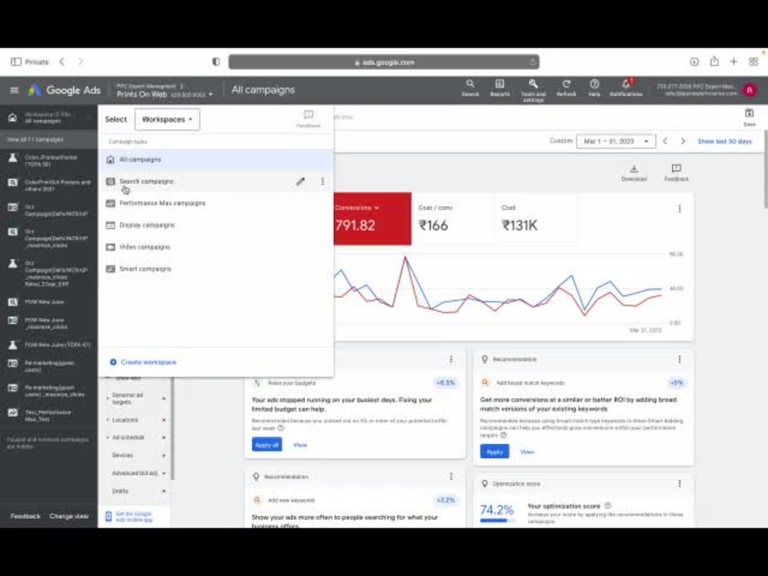768x576 pixels.
Task: Click Create workspace link
Action: [x=143, y=362]
